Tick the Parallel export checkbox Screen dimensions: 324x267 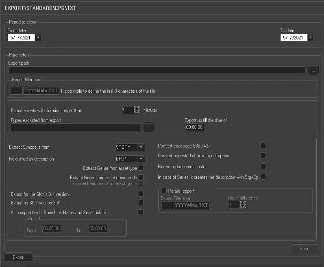pos(164,191)
